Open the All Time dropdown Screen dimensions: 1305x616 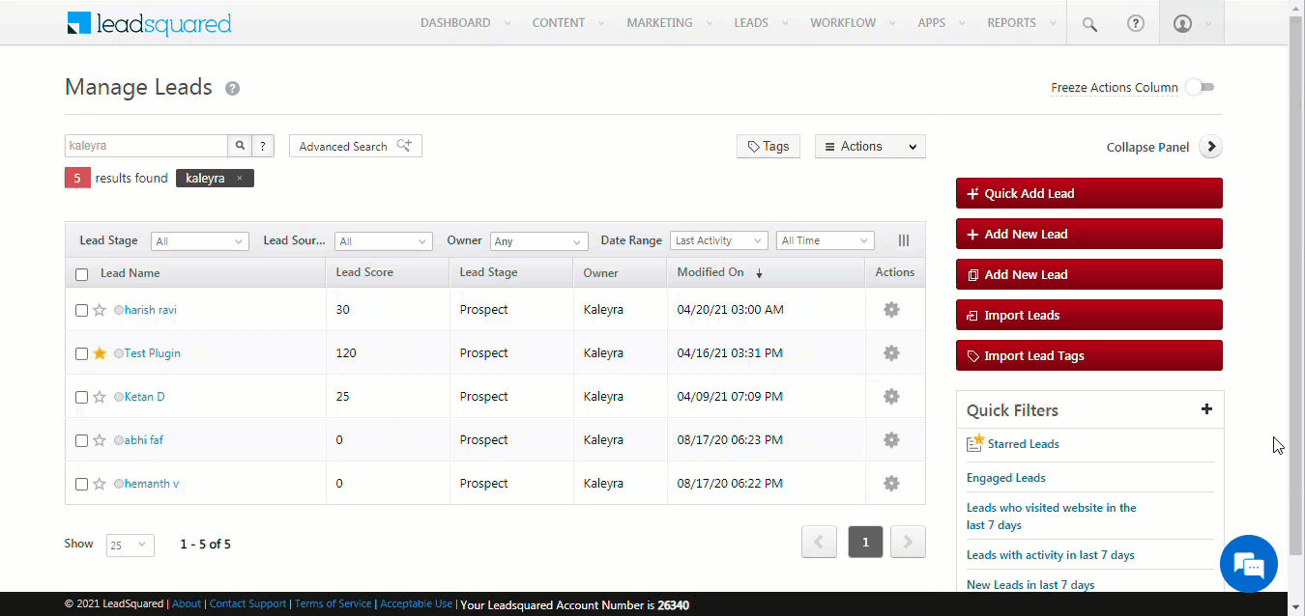826,241
